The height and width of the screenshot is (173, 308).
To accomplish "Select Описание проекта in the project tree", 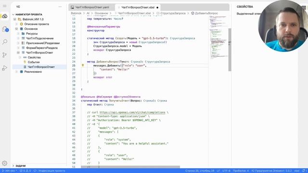I will coord(37,24).
